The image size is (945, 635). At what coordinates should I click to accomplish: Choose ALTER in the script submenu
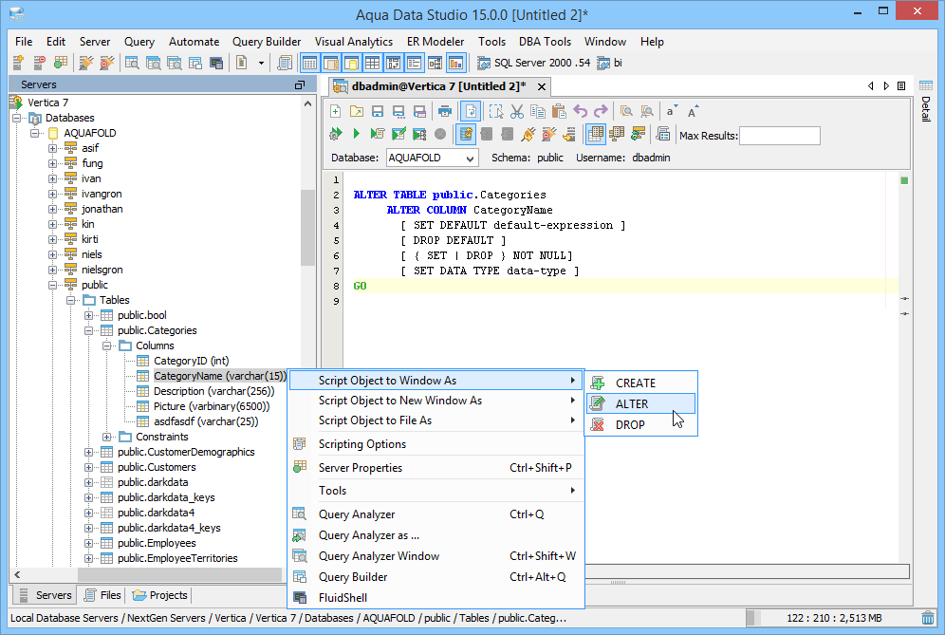640,404
